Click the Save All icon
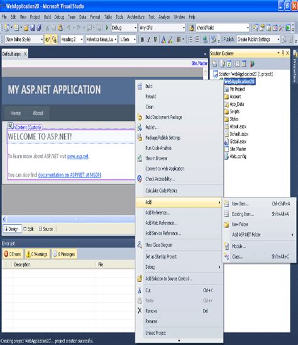The image size is (298, 345). pyautogui.click(x=39, y=28)
